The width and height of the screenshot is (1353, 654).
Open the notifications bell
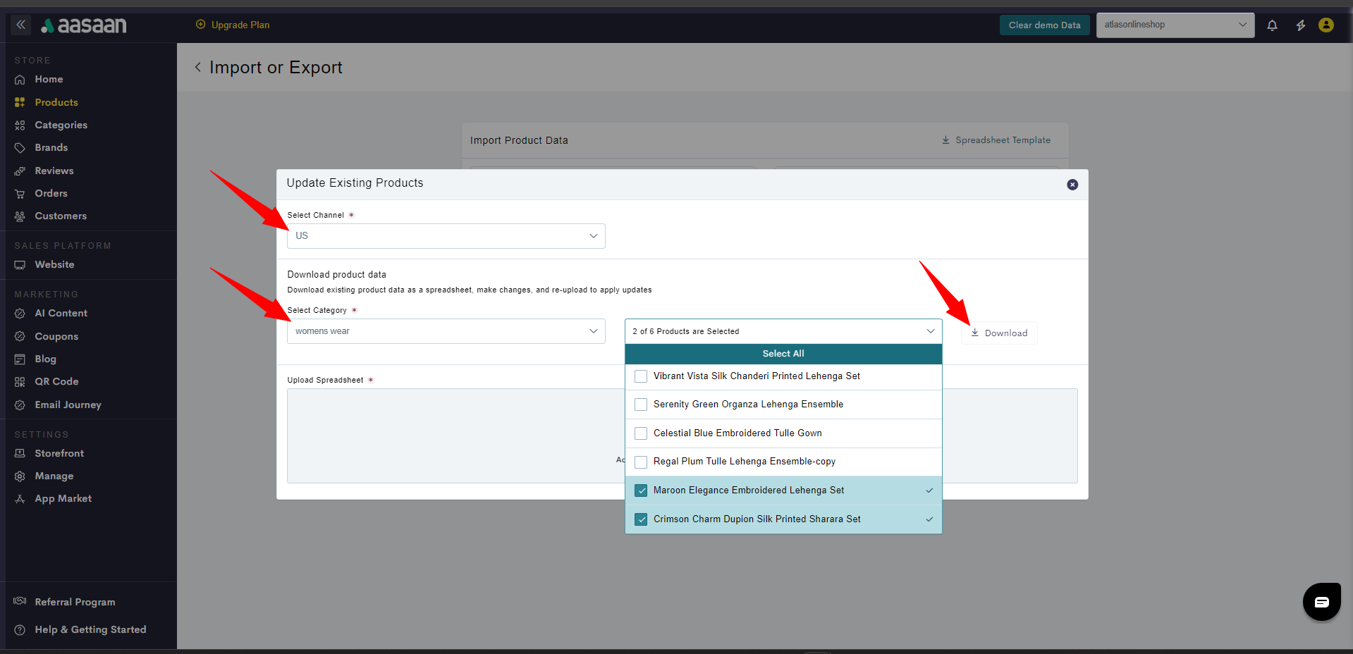pos(1272,25)
